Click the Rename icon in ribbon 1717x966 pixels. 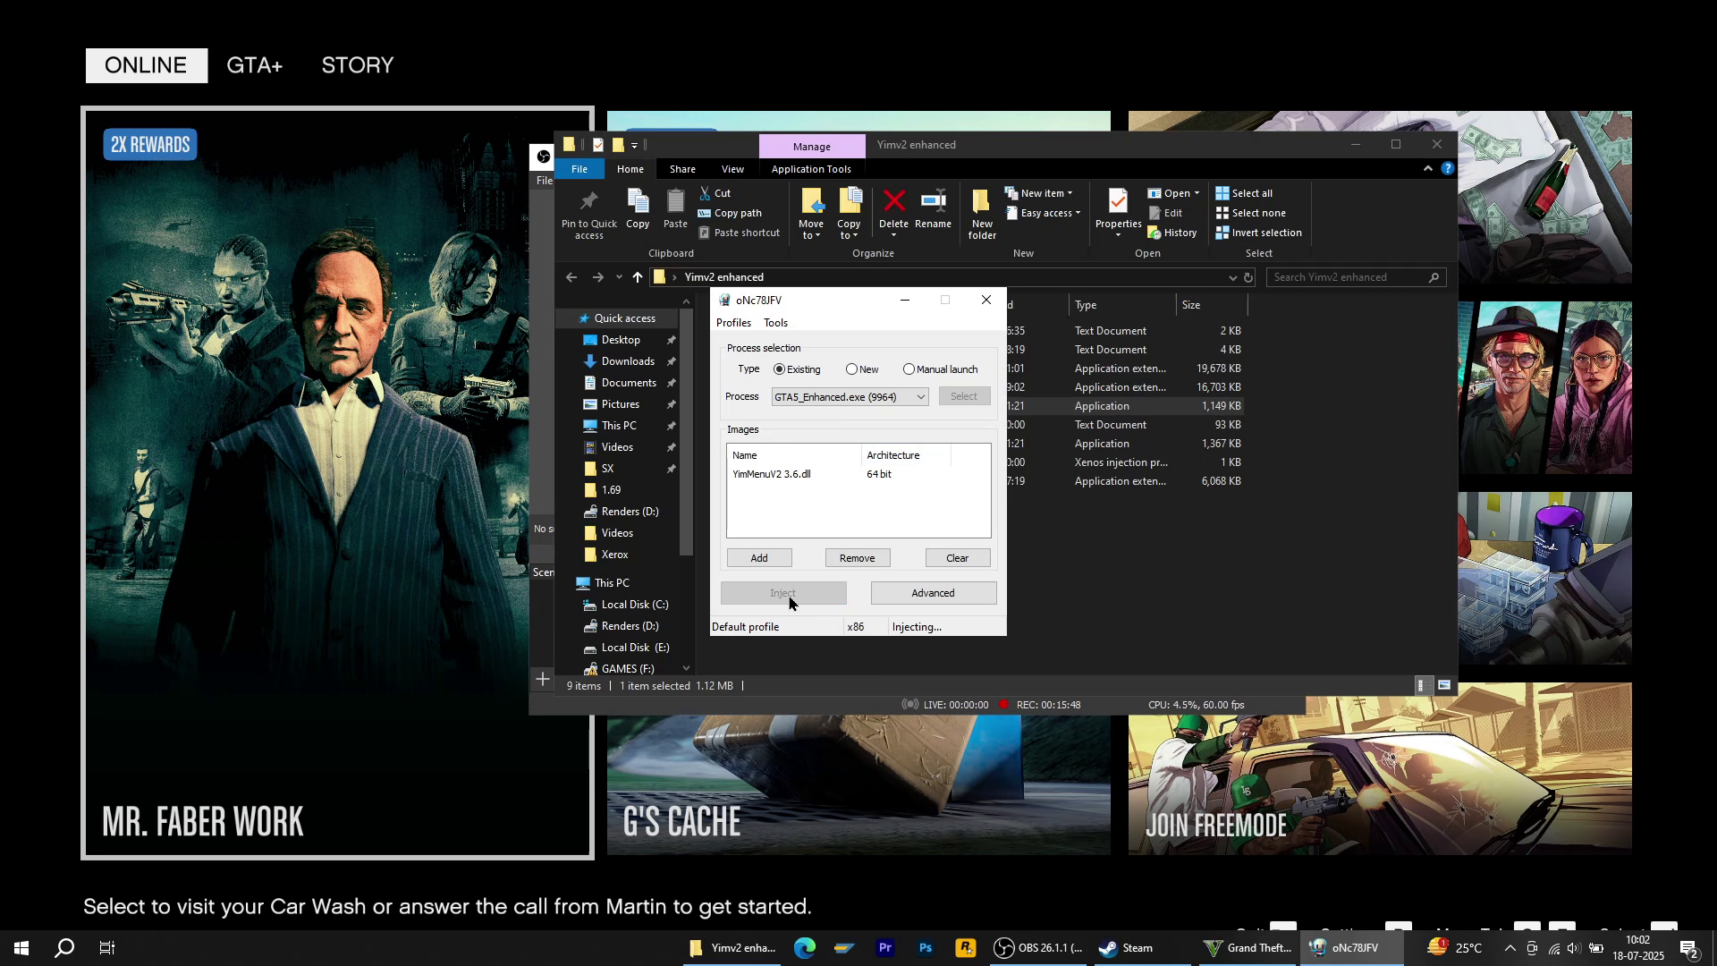point(933,202)
